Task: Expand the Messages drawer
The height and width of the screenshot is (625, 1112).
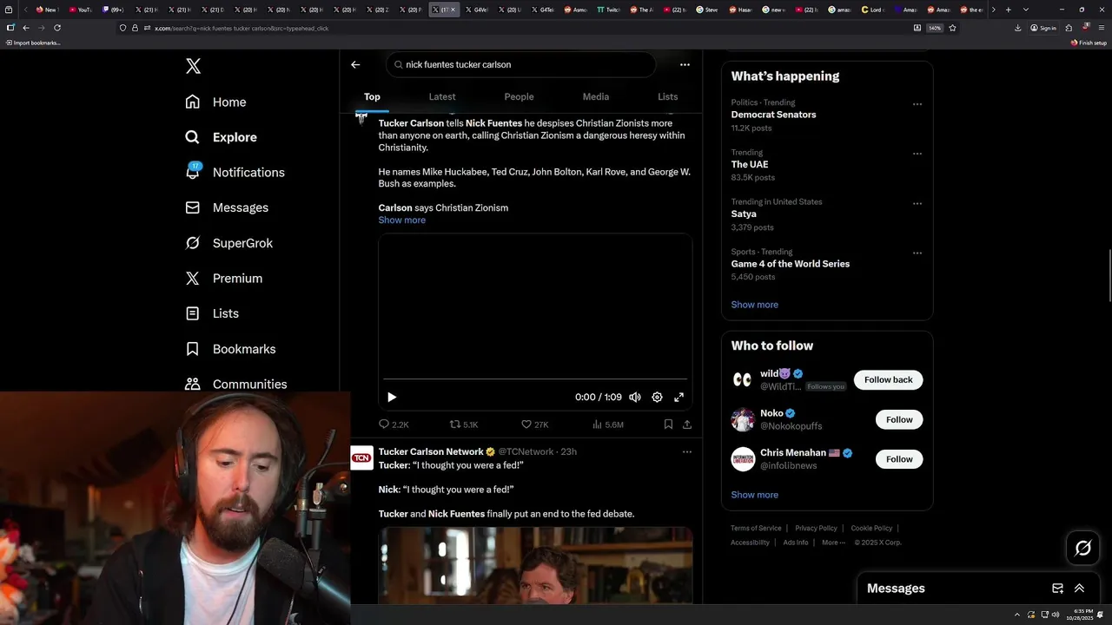Action: pos(1079,588)
